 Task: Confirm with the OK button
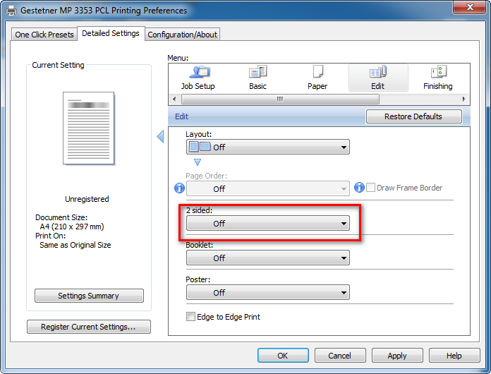pos(283,356)
